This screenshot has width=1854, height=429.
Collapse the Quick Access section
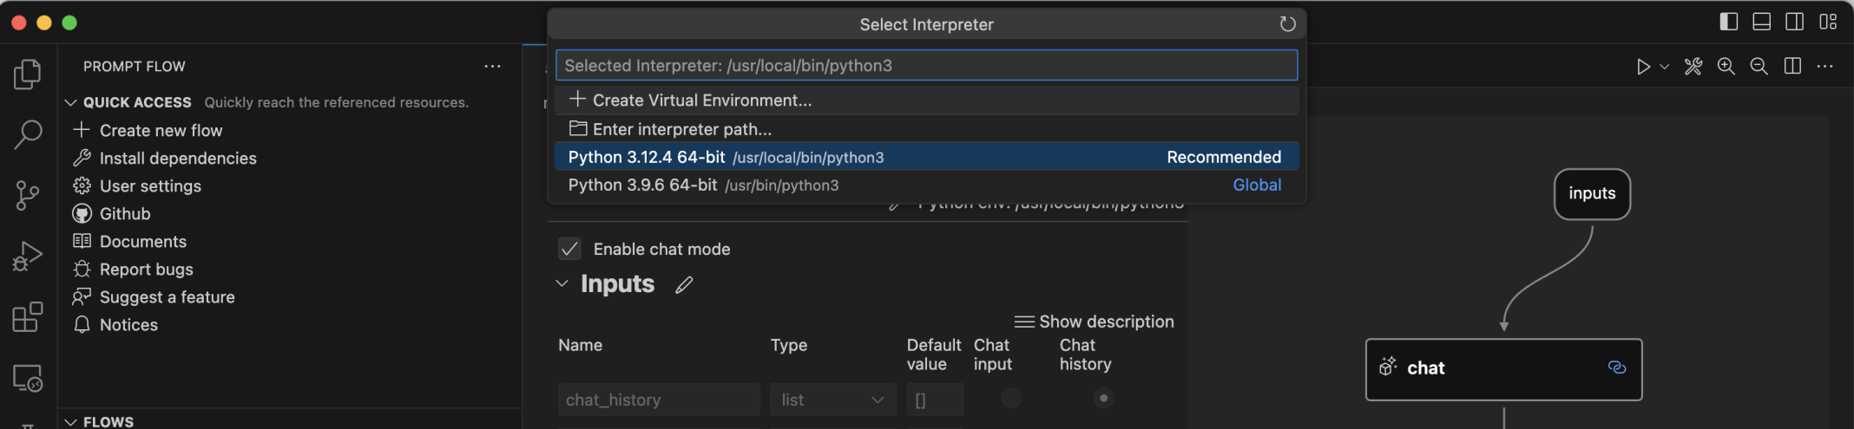click(x=71, y=102)
